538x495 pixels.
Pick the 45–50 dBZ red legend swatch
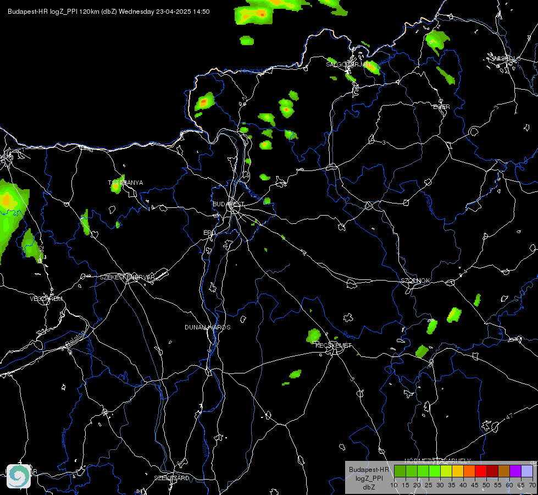click(481, 471)
